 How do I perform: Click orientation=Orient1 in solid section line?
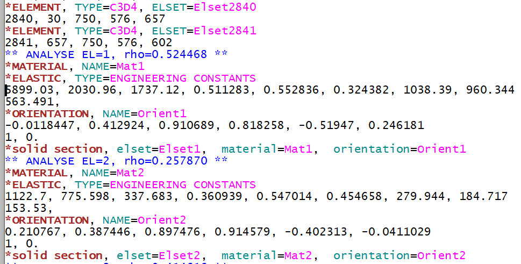[399, 149]
